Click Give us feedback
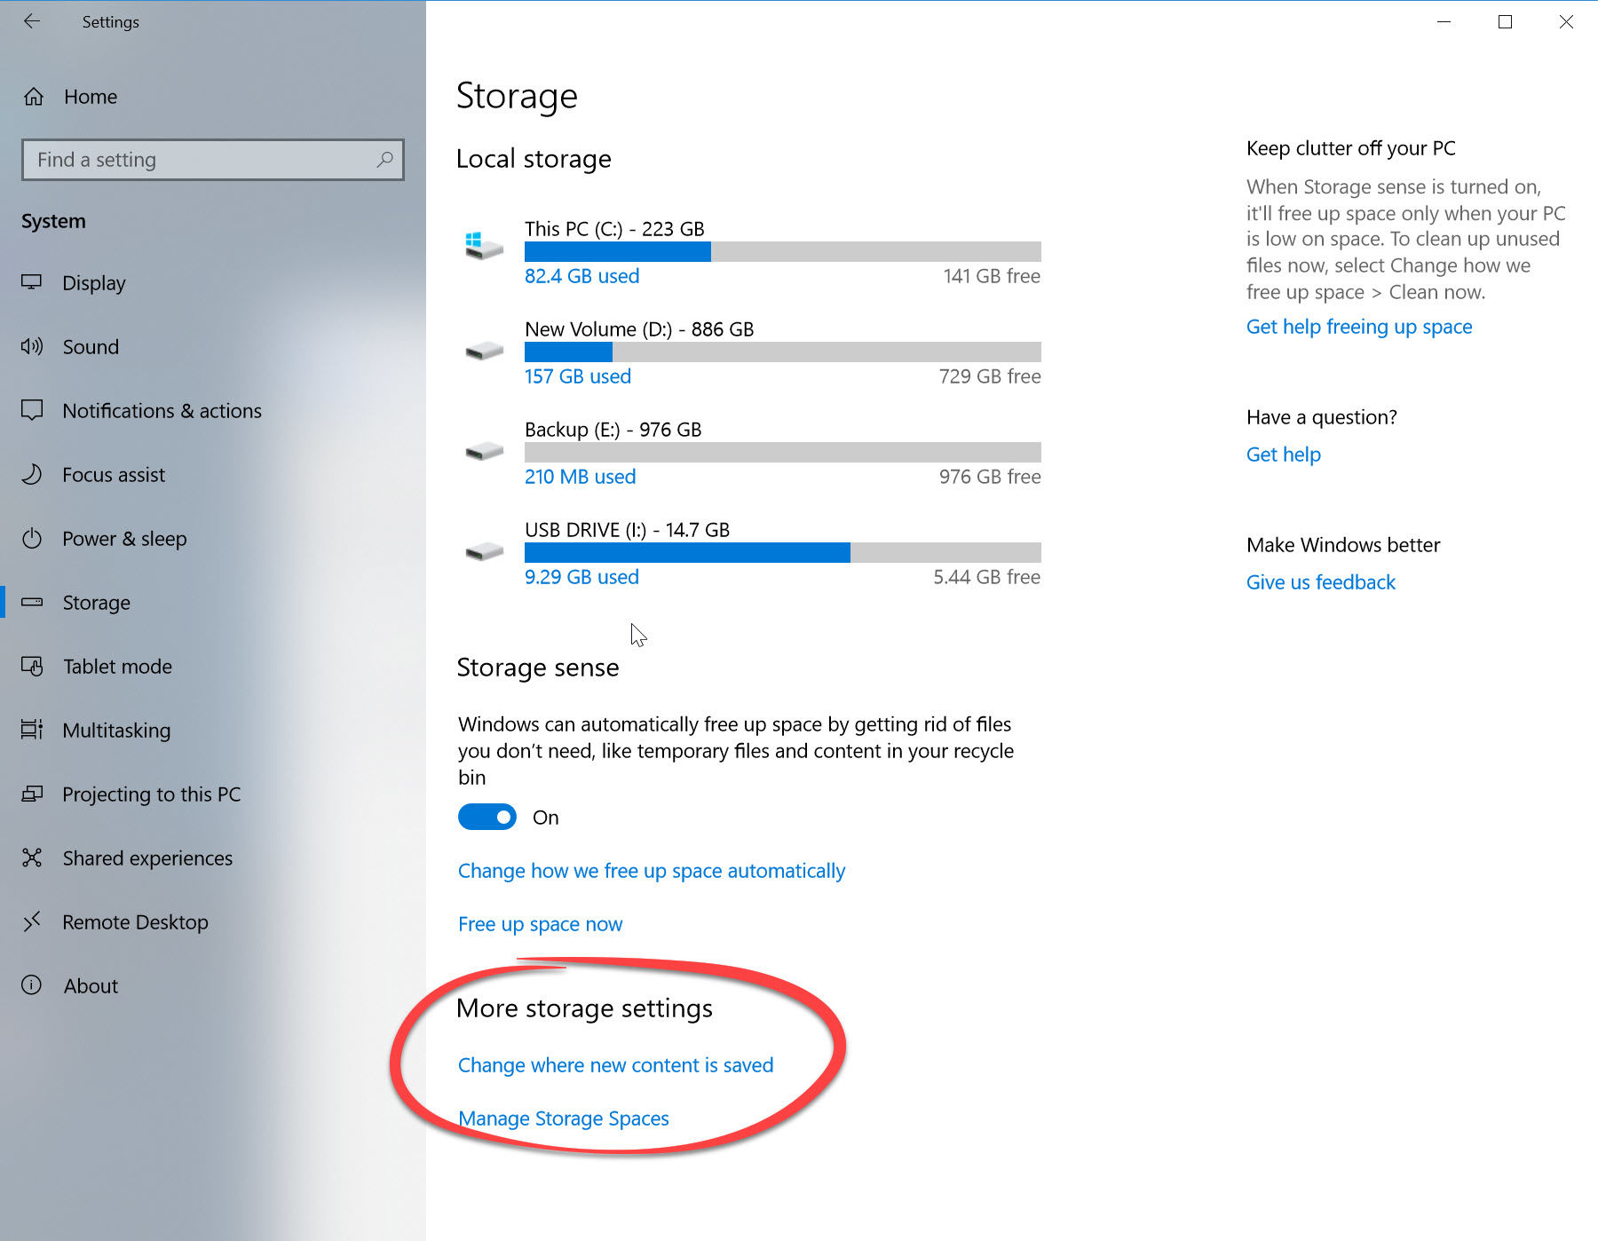This screenshot has width=1598, height=1241. click(x=1321, y=582)
